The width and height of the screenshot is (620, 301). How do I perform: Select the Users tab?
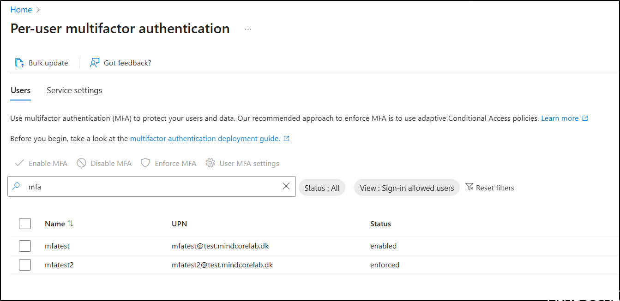click(x=20, y=90)
